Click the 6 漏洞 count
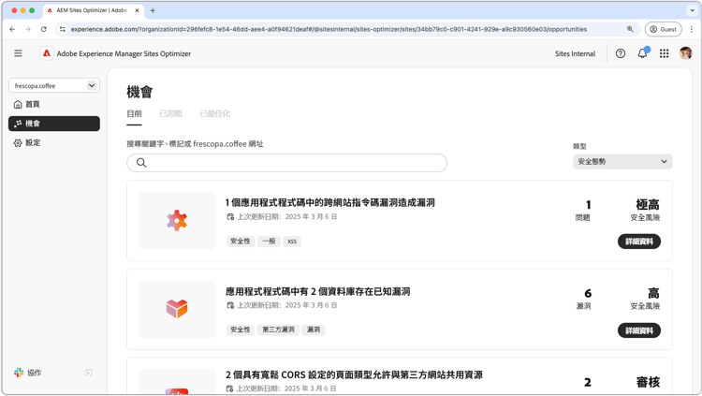 (583, 300)
